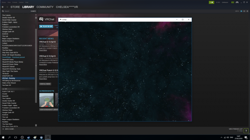
Task: Go back with the Steam navigation arrow
Action: [3, 7]
